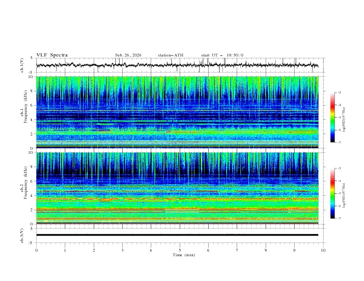
Task: Click the "3" tick on the time axis
Action: [122, 250]
